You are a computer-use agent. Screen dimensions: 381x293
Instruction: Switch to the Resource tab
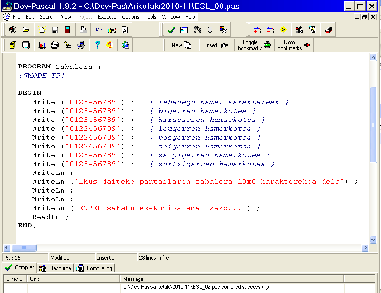pos(55,268)
